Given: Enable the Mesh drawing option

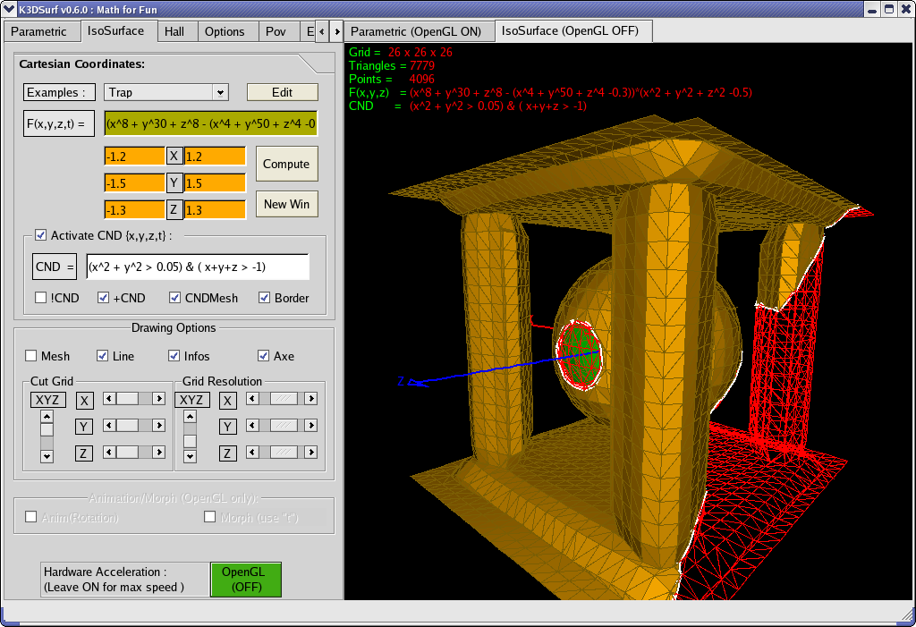Looking at the screenshot, I should coord(31,356).
